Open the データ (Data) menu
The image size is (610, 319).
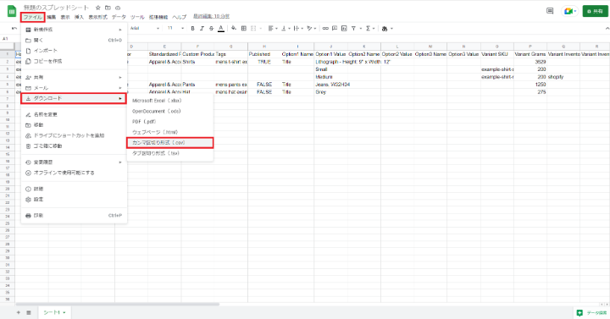pyautogui.click(x=119, y=17)
